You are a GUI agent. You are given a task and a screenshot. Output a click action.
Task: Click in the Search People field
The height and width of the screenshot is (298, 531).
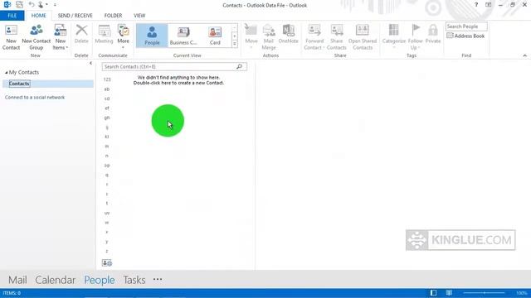click(466, 26)
